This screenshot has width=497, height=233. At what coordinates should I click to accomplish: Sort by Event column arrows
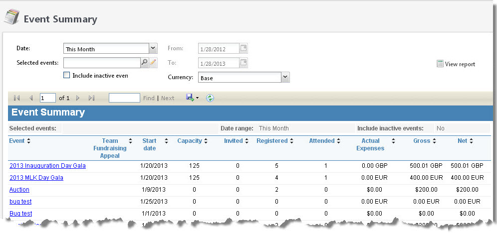[28, 141]
